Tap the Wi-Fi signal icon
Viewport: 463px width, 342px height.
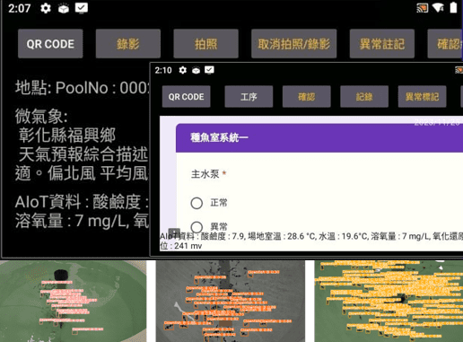(438, 8)
